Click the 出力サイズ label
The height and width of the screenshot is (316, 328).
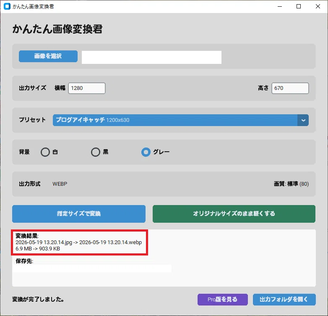coord(32,88)
